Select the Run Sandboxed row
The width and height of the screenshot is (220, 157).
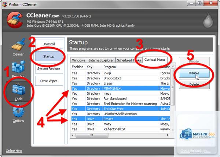coord(121,98)
